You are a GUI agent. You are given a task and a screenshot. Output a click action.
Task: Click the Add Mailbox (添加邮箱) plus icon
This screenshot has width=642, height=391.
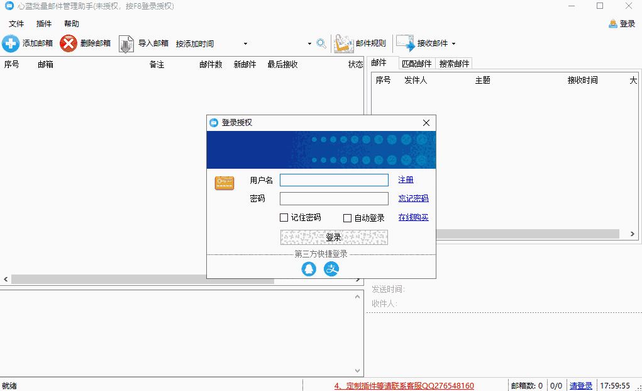(x=11, y=43)
